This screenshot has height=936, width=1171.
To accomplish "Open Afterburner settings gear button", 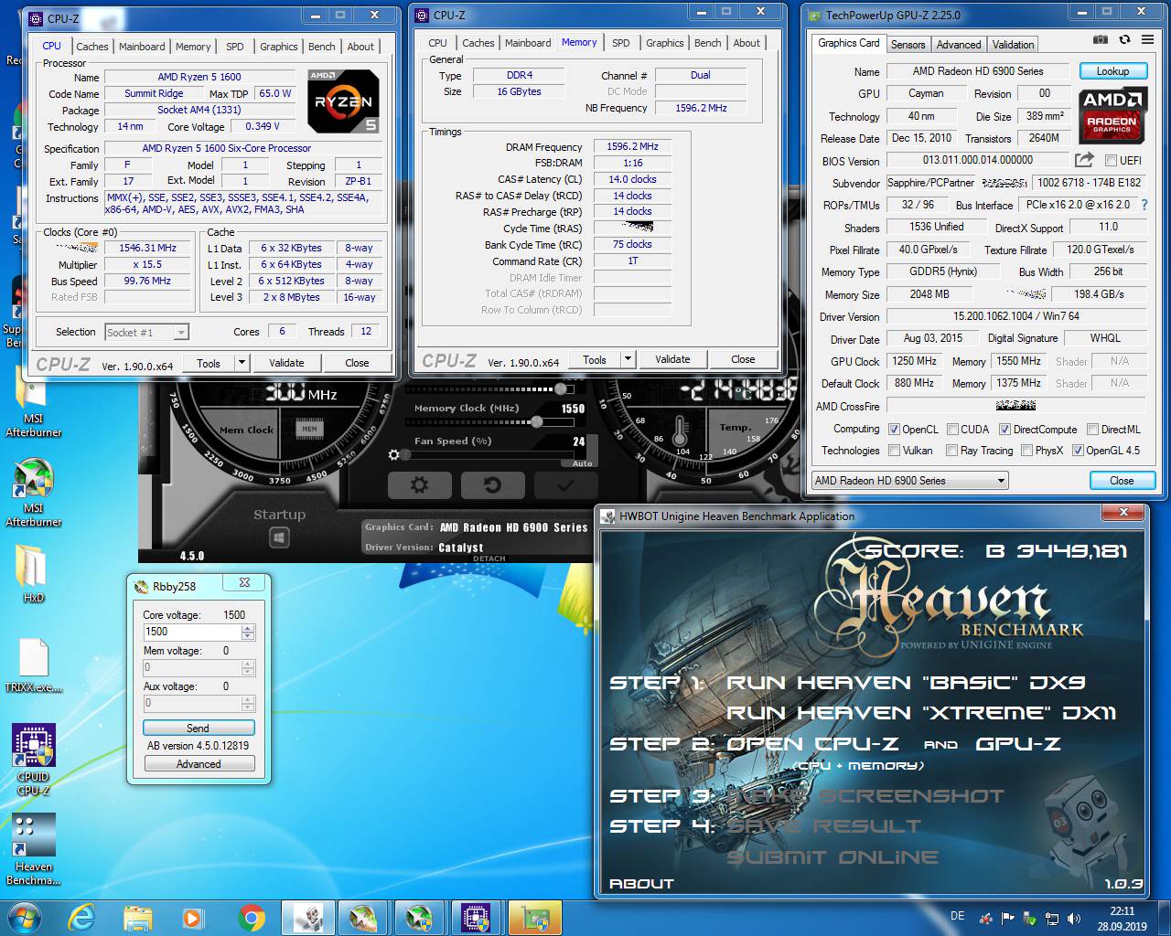I will coord(419,485).
